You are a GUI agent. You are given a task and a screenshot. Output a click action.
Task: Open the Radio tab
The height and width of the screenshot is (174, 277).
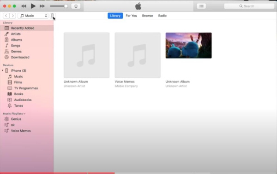(162, 16)
